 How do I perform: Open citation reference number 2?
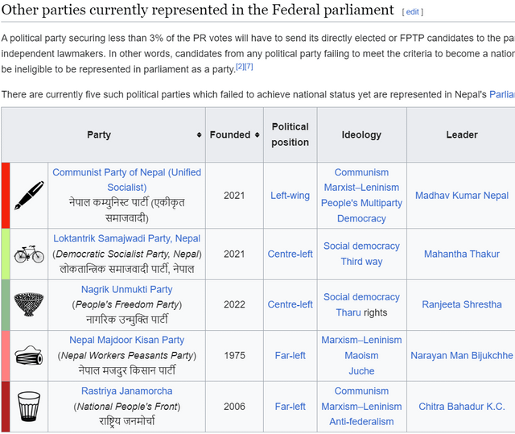point(240,66)
